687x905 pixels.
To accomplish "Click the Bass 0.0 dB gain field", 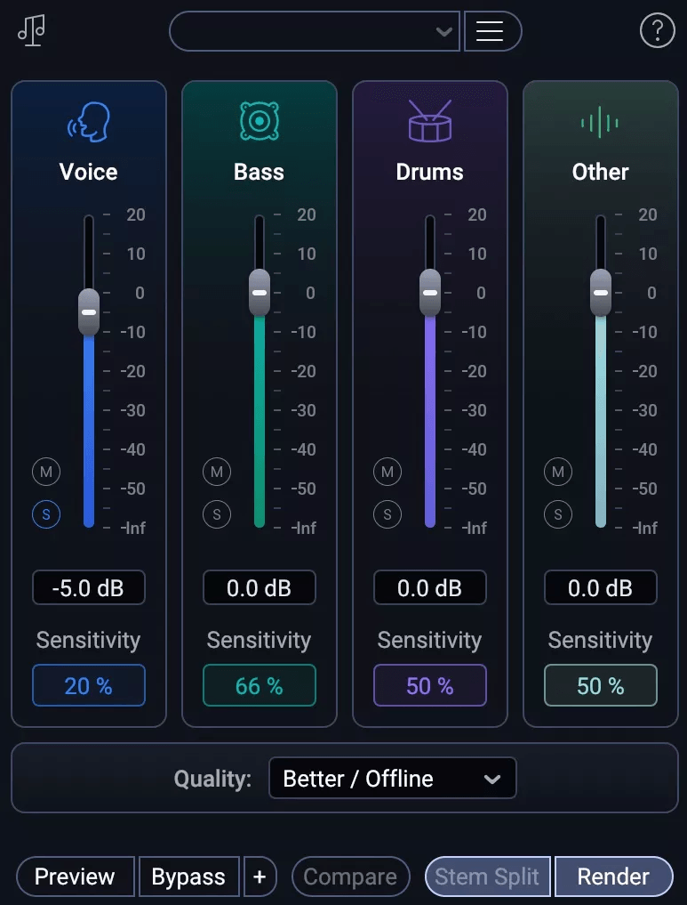I will click(260, 587).
